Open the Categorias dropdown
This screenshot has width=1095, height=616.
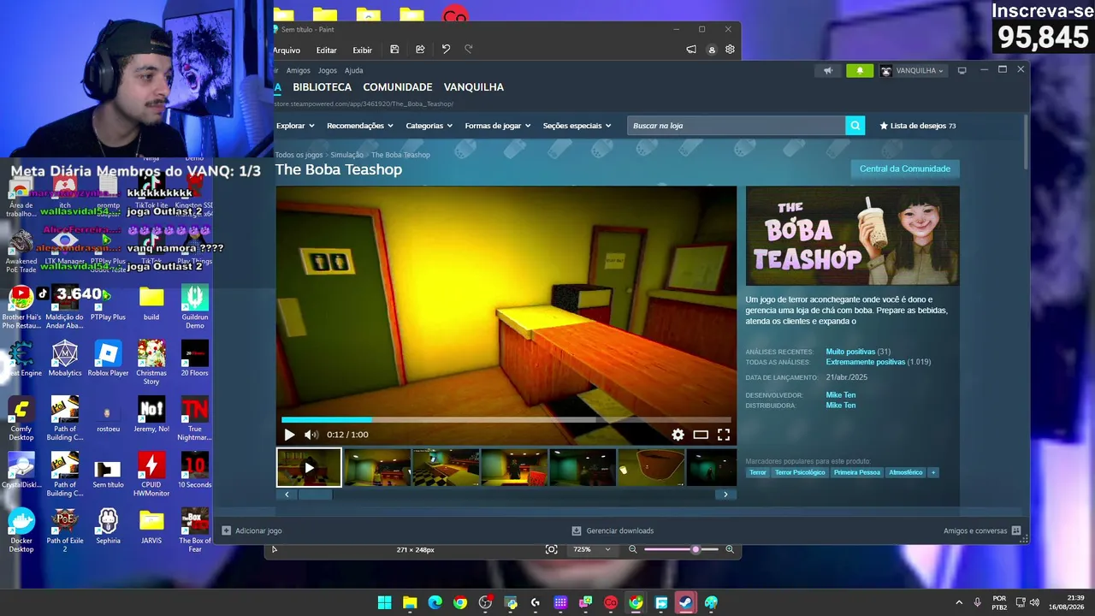click(x=429, y=126)
